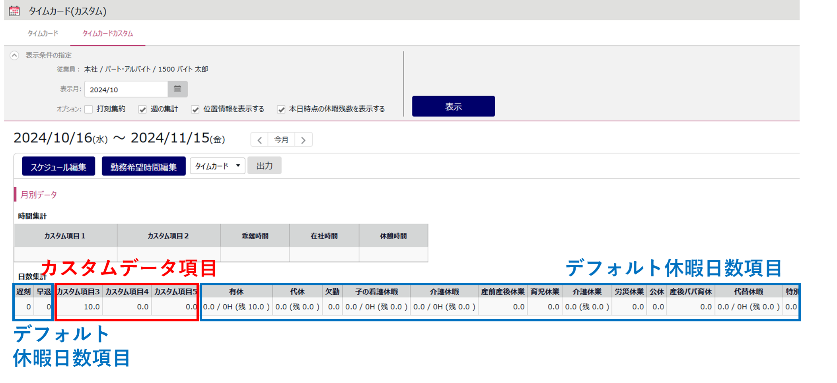
Task: Enable the 打刻集約 checkbox
Action: (x=89, y=109)
